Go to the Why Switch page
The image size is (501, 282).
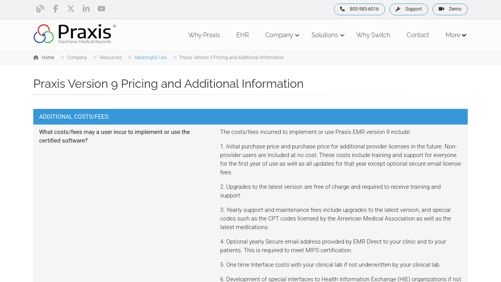pyautogui.click(x=373, y=35)
